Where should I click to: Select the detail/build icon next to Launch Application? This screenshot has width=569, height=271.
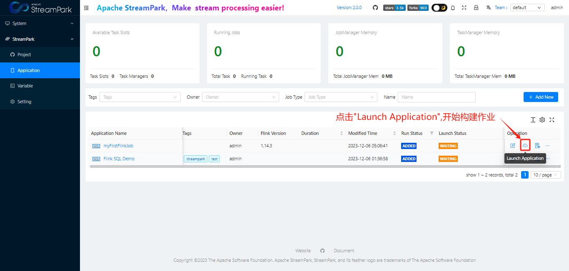(x=537, y=145)
